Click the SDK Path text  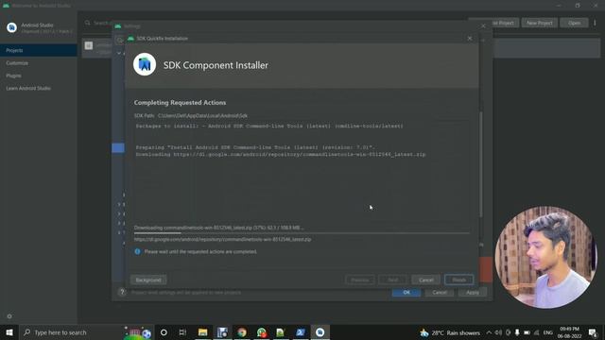pyautogui.click(x=191, y=115)
